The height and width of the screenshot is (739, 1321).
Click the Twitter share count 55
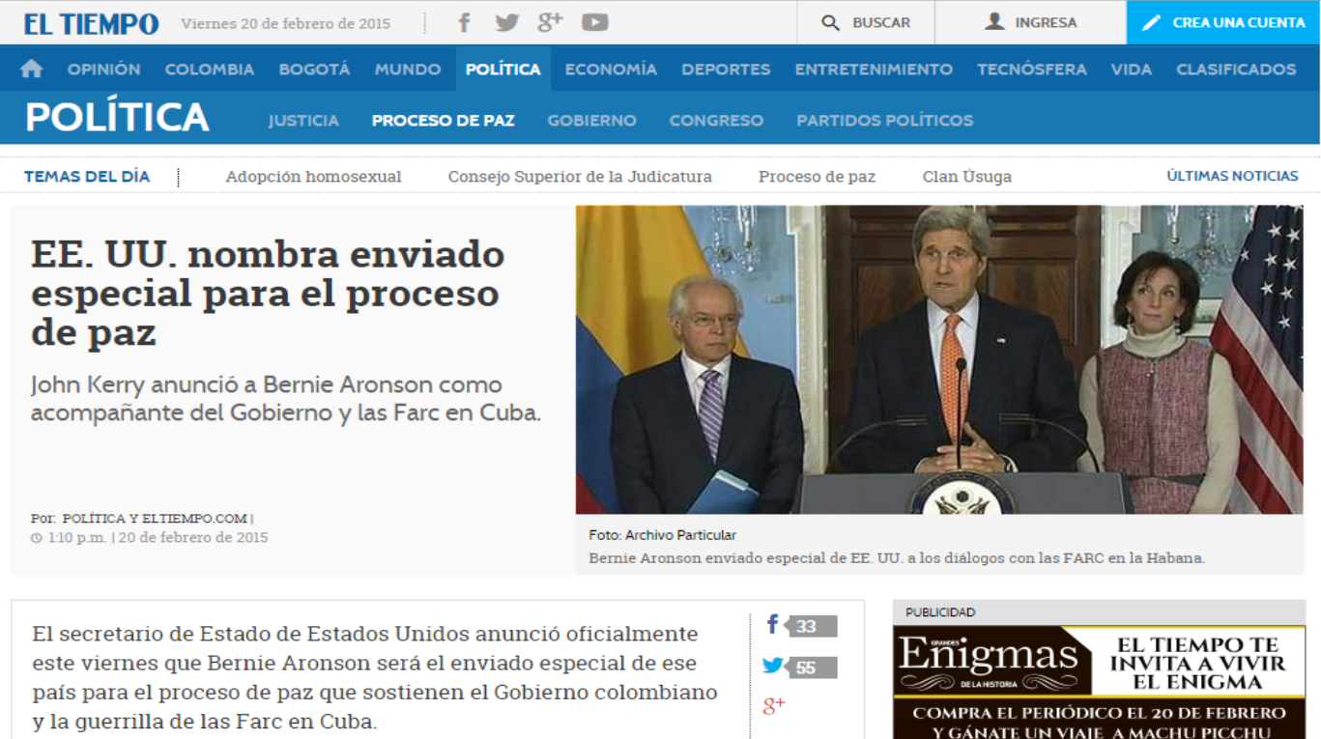[812, 668]
